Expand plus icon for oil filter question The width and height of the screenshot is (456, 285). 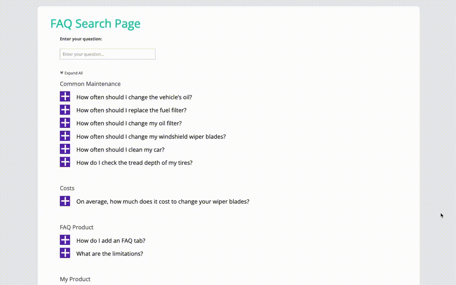pos(65,123)
